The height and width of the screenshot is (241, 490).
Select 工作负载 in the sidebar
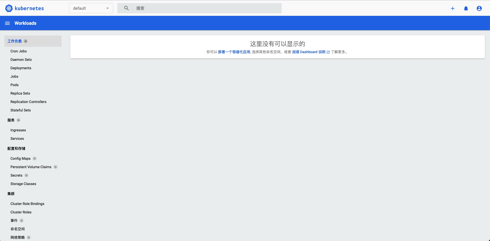(x=15, y=41)
